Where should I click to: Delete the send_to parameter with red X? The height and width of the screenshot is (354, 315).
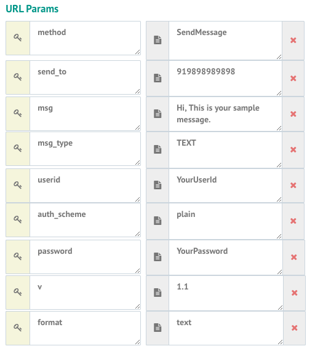click(x=293, y=78)
